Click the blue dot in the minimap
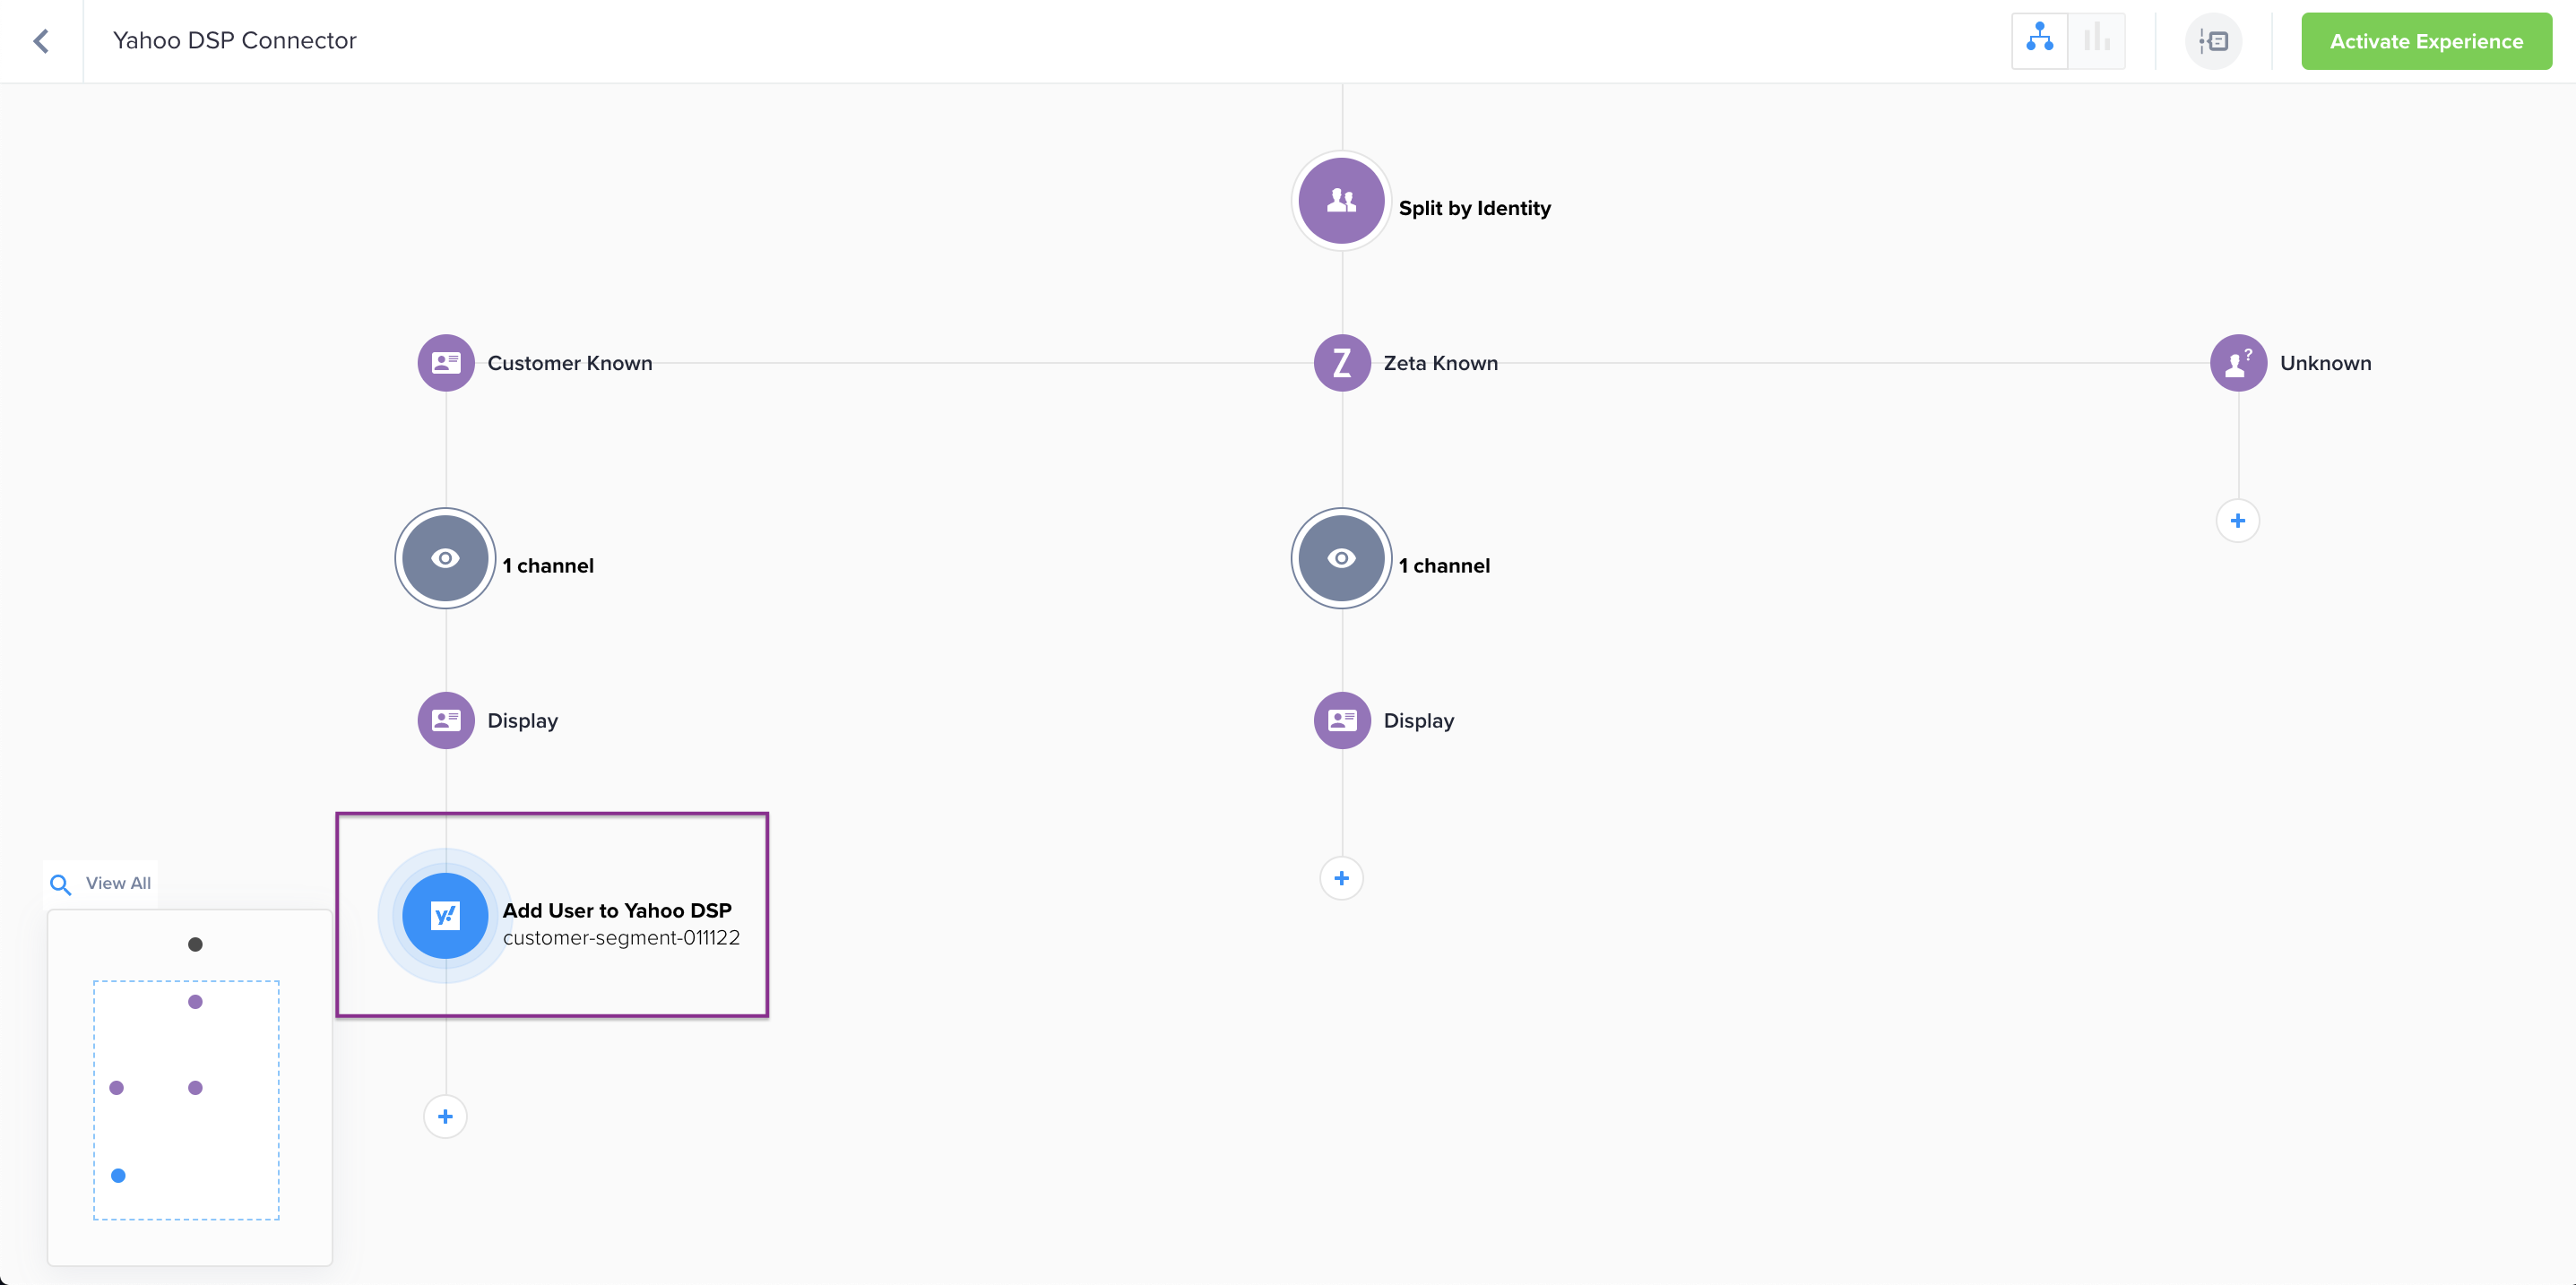The width and height of the screenshot is (2576, 1285). coord(118,1175)
